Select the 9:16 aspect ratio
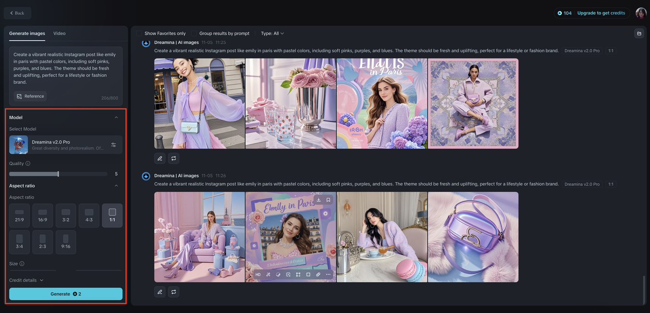 pyautogui.click(x=66, y=242)
